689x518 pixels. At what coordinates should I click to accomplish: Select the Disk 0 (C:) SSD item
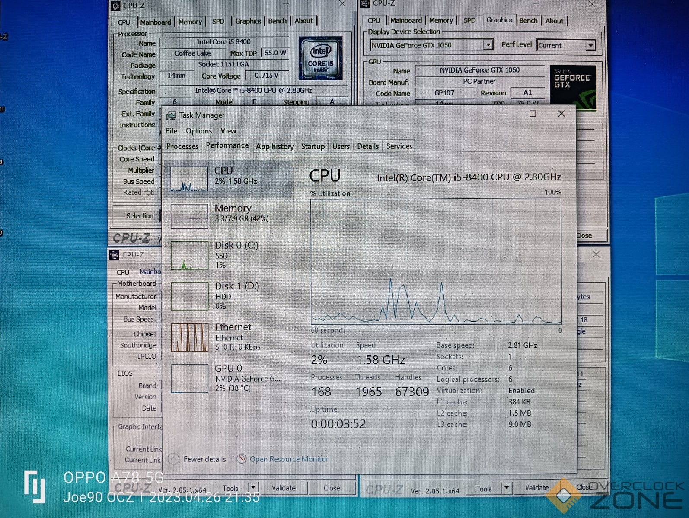(x=228, y=255)
